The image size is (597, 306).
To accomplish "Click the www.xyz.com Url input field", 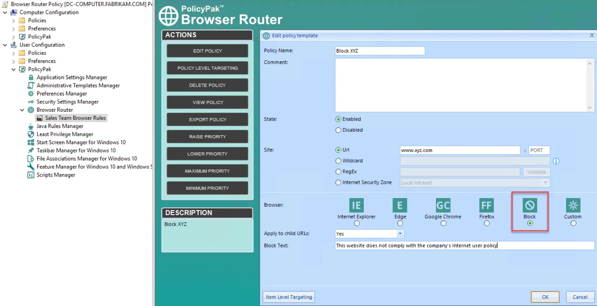I will point(460,150).
